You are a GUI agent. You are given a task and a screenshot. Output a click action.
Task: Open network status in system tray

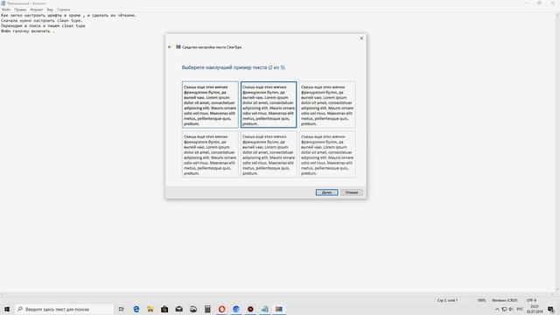click(x=504, y=309)
